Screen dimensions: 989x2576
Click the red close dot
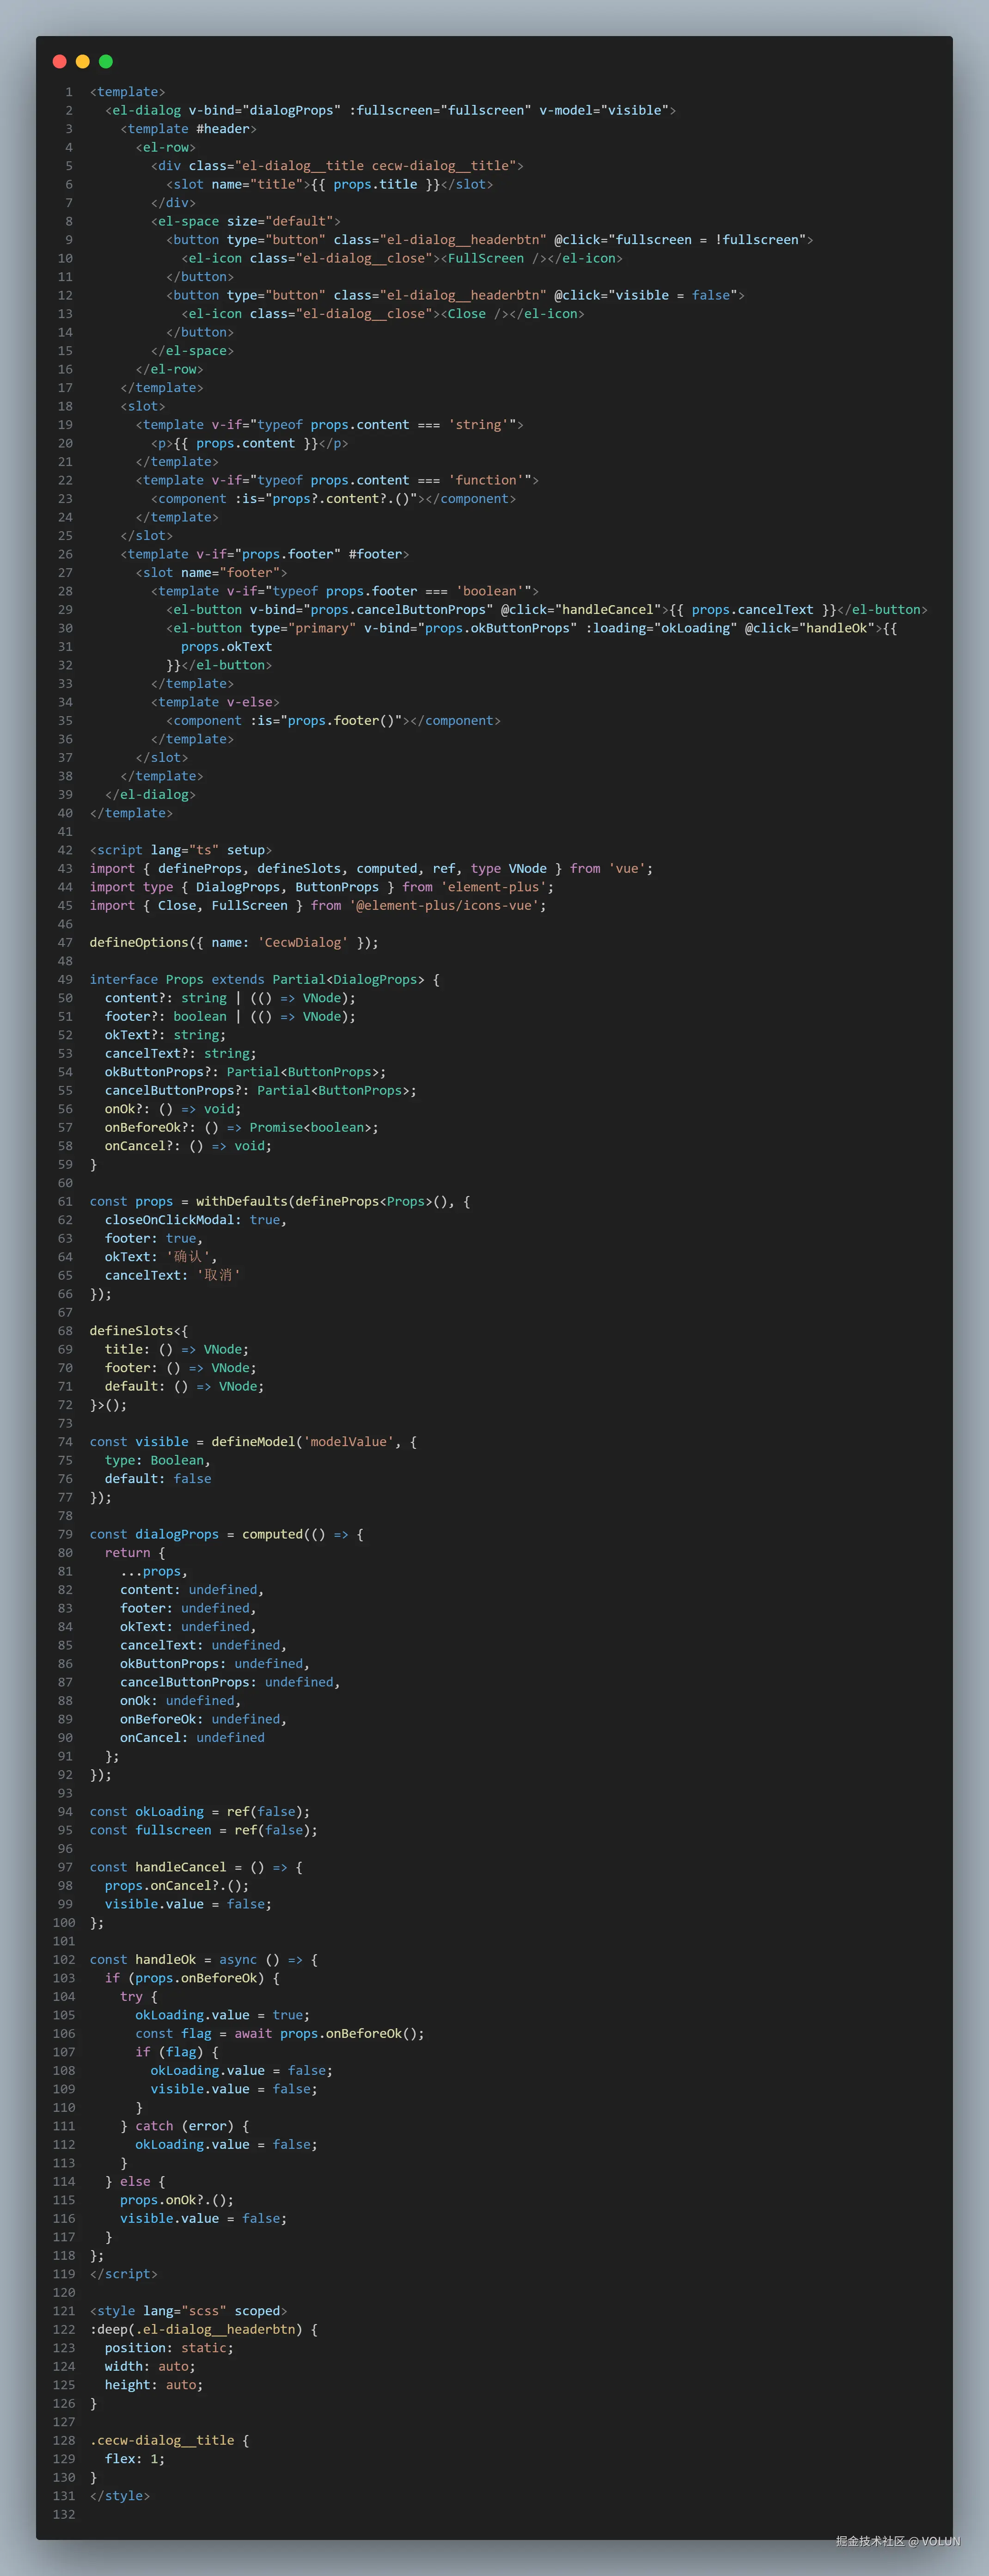click(59, 61)
